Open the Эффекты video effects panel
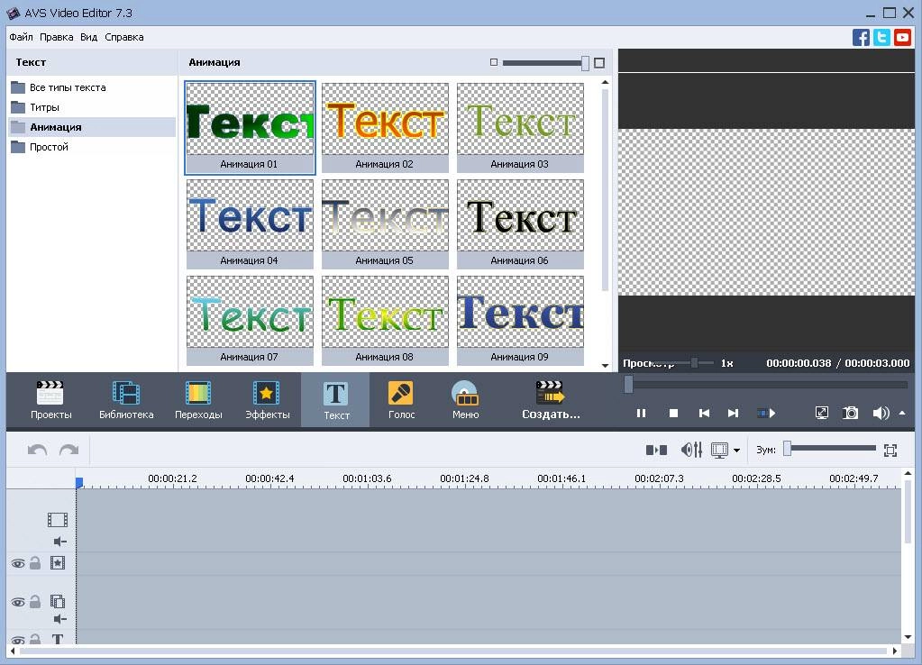The height and width of the screenshot is (665, 922). pos(267,400)
